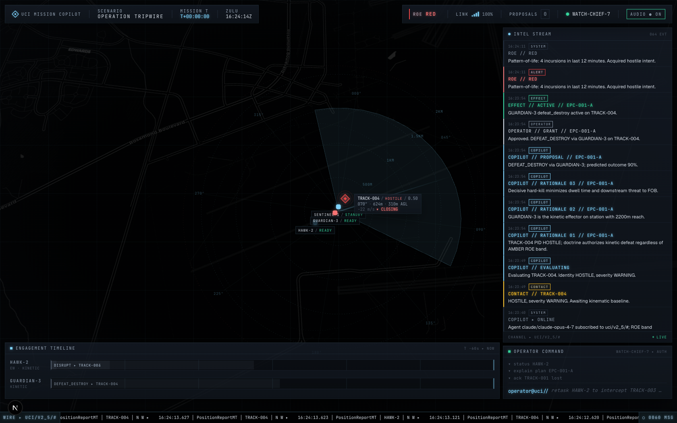Select the 'ack TRACK-001 lost' command suggestion
Viewport: 677px width, 423px height.
[x=535, y=378]
